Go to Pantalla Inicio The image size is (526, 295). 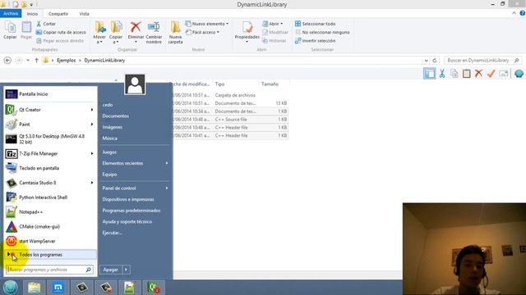pyautogui.click(x=50, y=94)
